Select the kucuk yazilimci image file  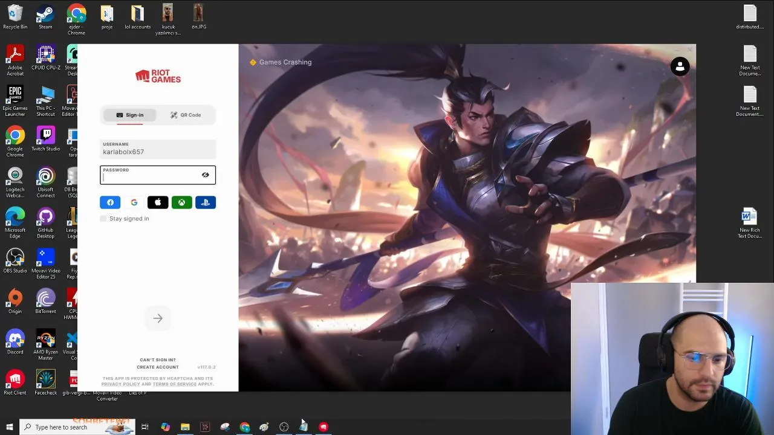pyautogui.click(x=168, y=20)
